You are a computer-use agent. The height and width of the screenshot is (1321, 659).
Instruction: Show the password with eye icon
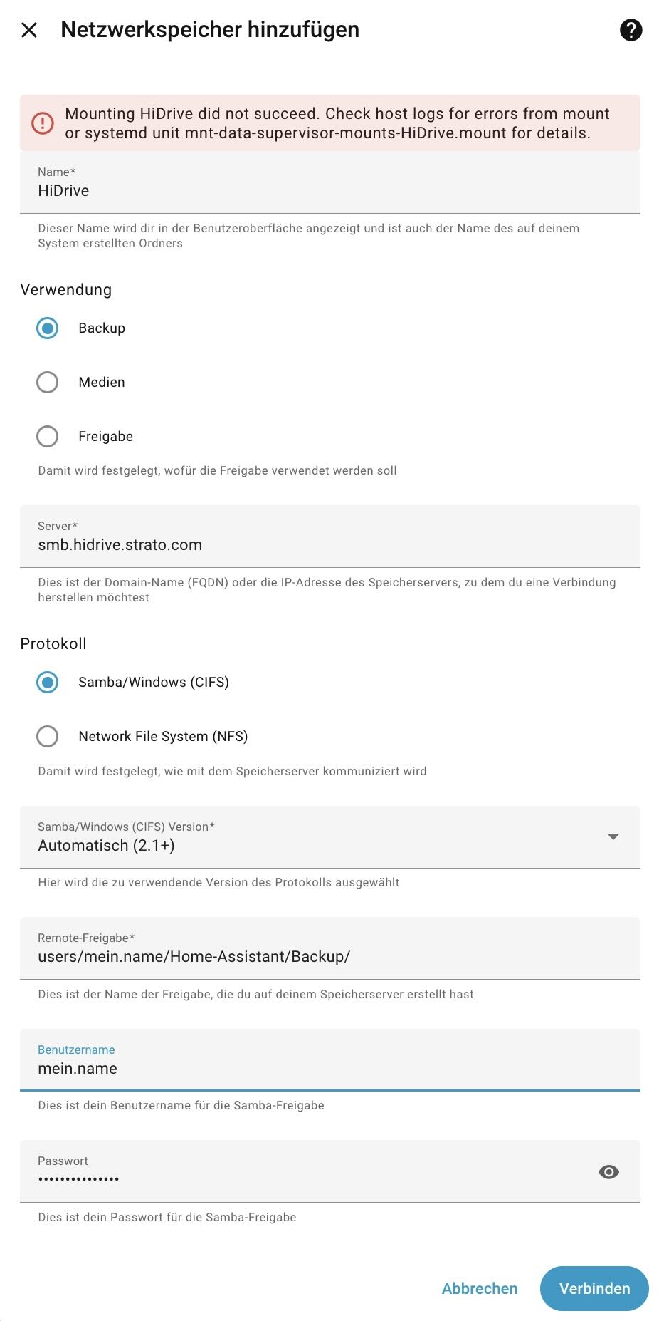point(608,1172)
